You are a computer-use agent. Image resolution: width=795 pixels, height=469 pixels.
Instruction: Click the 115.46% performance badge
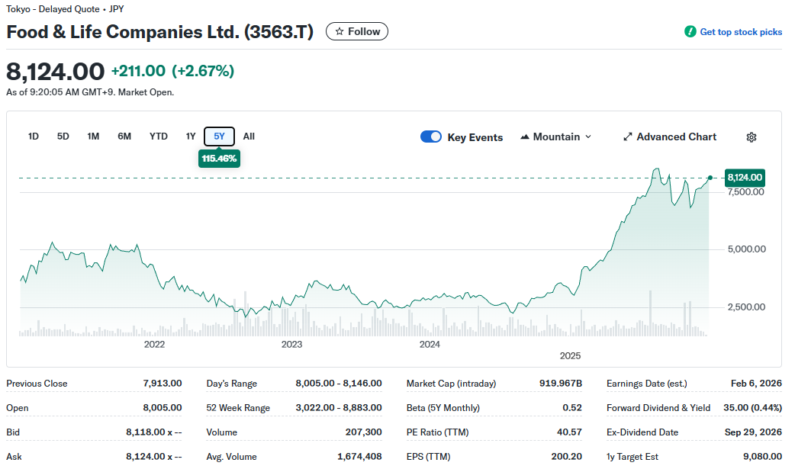point(219,159)
